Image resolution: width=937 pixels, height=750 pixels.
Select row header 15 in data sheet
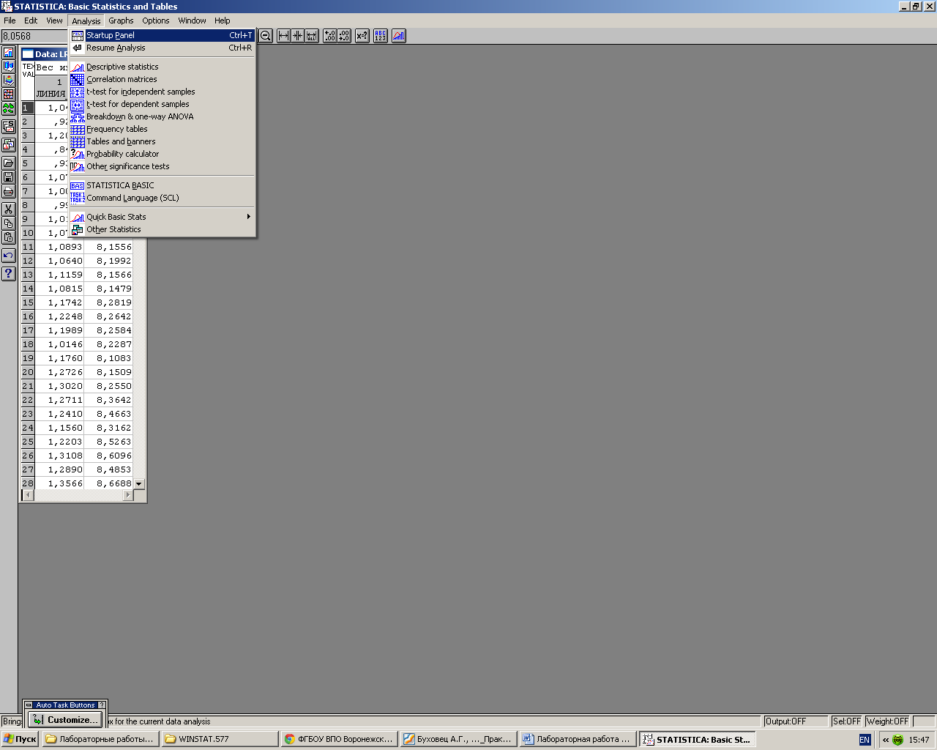[28, 302]
